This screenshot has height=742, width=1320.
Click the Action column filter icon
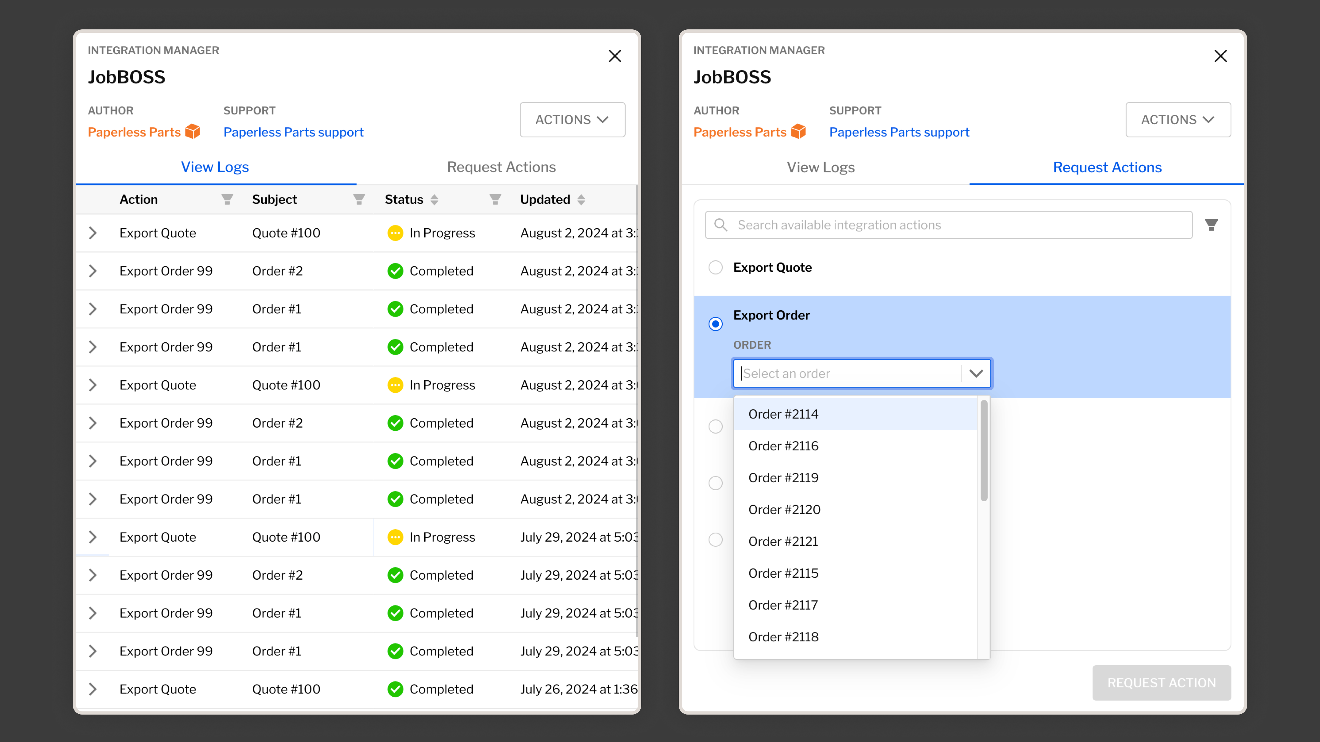(227, 199)
